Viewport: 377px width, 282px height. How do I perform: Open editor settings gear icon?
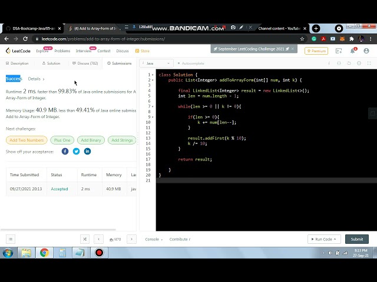(x=359, y=63)
